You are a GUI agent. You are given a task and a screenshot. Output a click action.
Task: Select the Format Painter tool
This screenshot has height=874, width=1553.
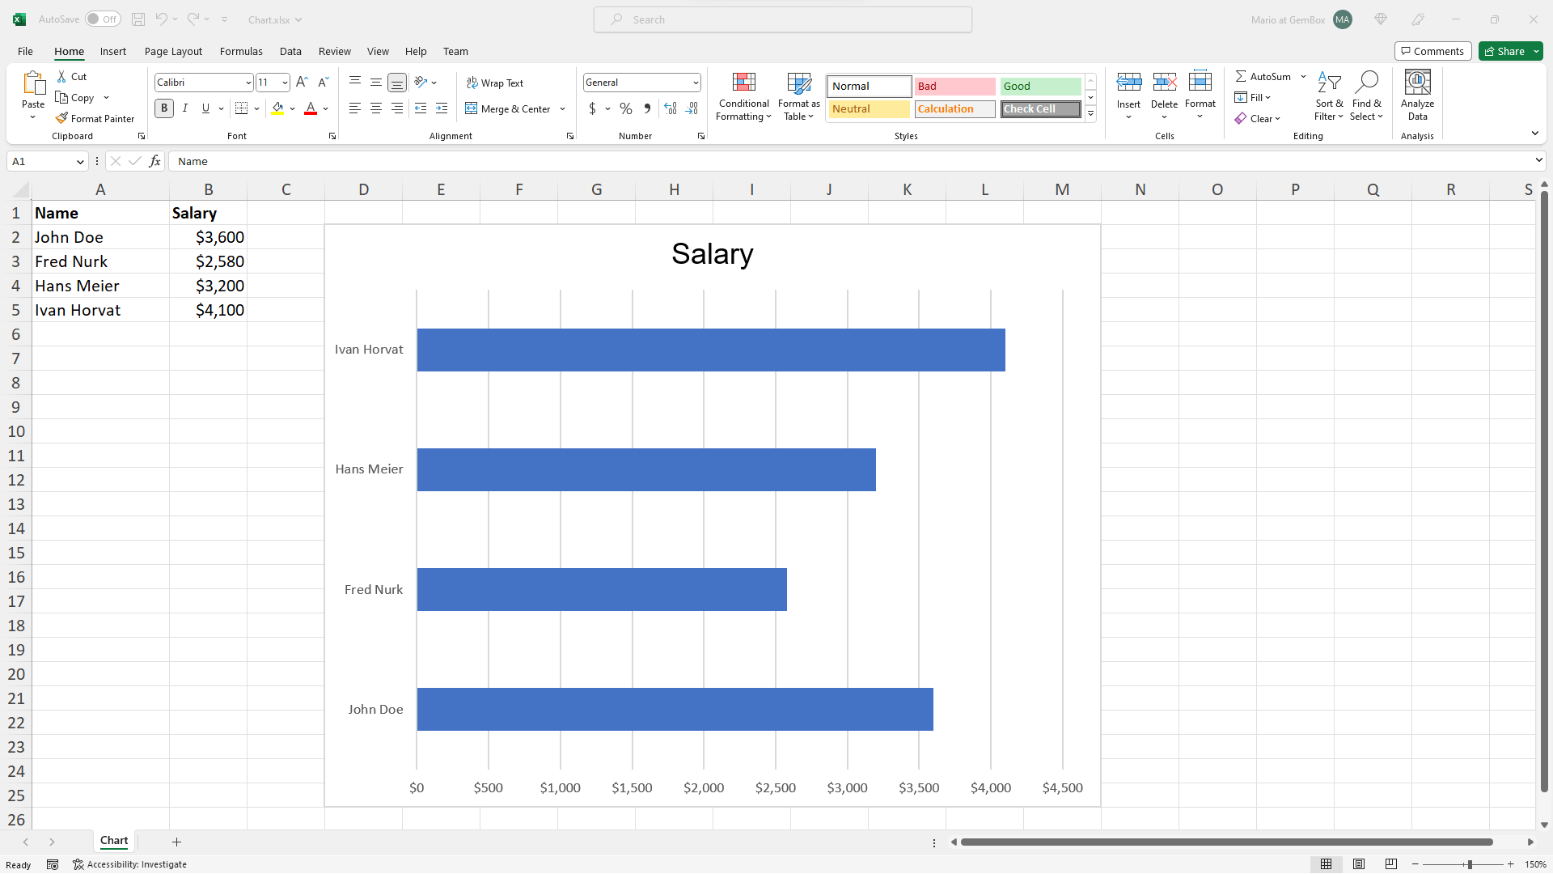(95, 118)
